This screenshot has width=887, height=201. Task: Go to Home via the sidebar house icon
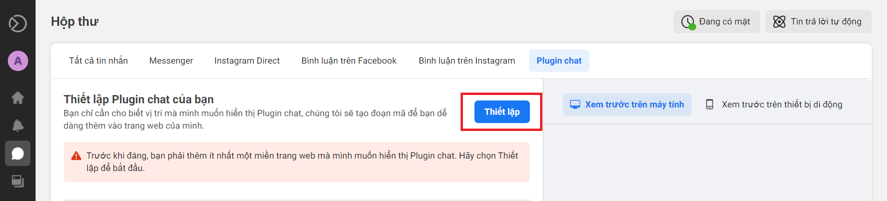point(18,98)
